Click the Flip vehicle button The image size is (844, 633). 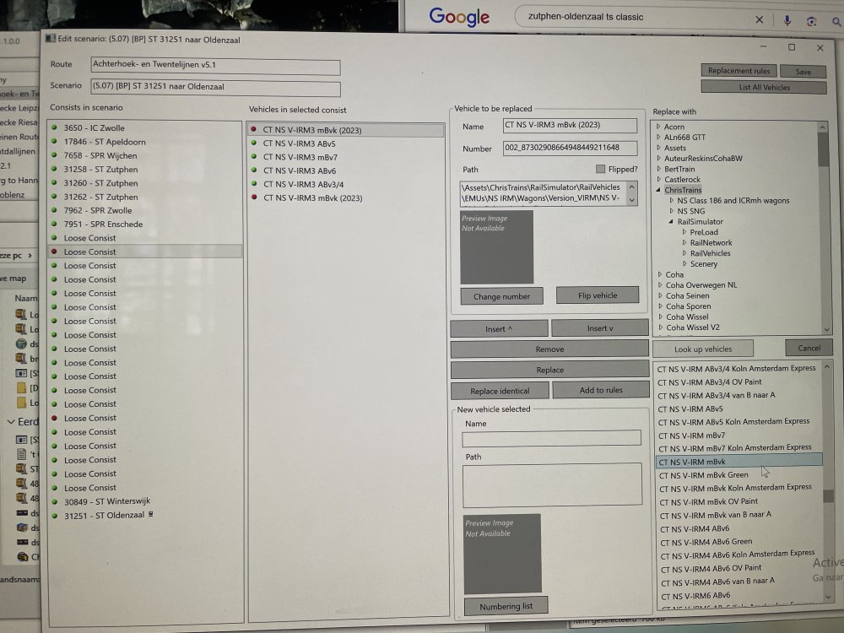click(x=597, y=295)
